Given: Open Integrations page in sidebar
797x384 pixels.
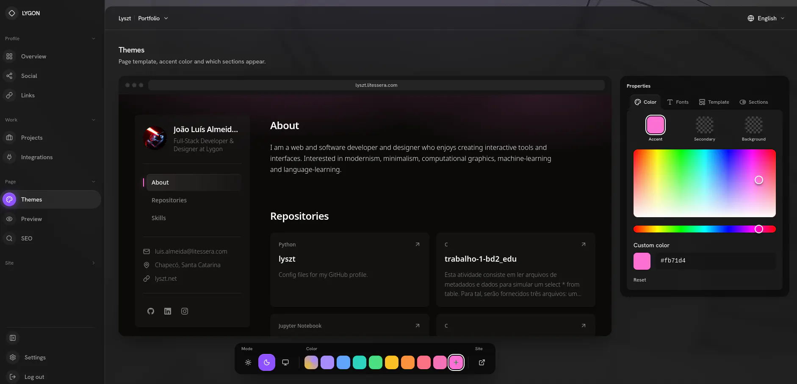Looking at the screenshot, I should [51, 157].
